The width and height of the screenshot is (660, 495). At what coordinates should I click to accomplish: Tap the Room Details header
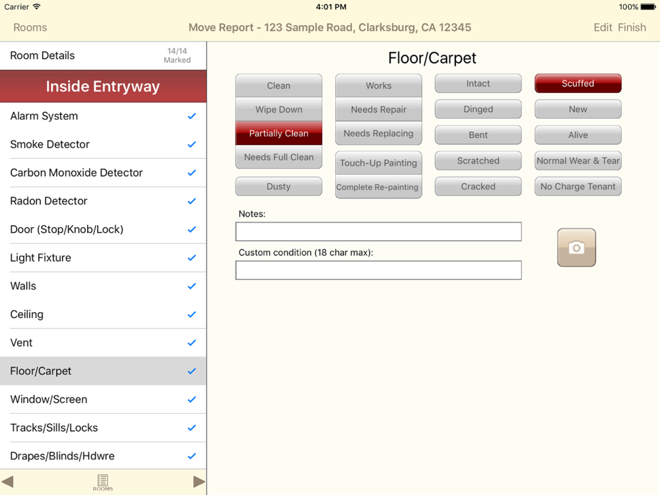tap(42, 55)
